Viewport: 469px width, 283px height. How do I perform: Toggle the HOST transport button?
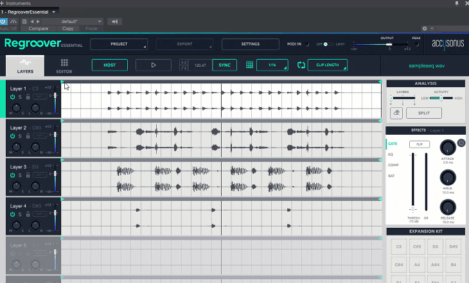(x=109, y=65)
